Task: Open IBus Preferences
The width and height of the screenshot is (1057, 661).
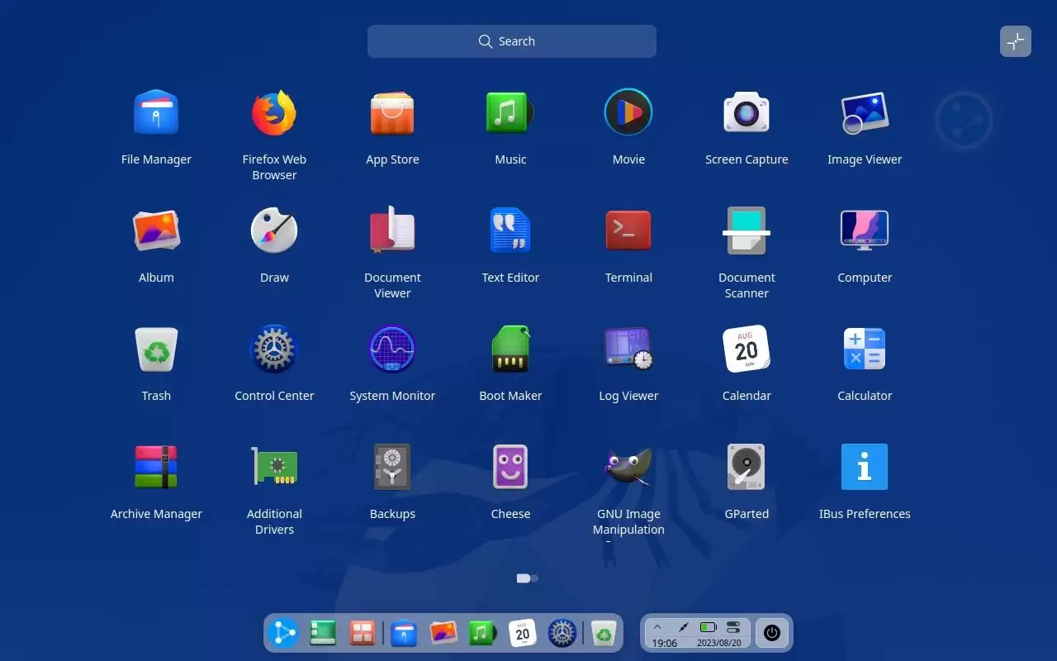Action: (865, 466)
